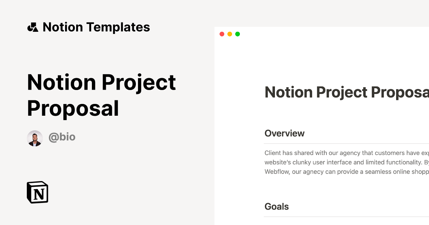
Task: Open the author's profile avatar
Action: 35,138
